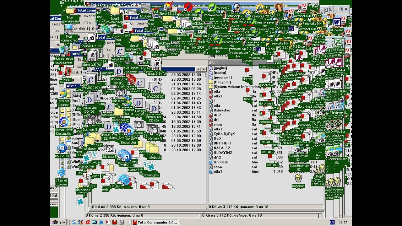Click the d:\*.* path bar in right panel
The image size is (402, 226).
click(x=265, y=63)
